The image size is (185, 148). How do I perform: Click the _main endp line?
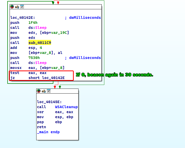coord(48,132)
